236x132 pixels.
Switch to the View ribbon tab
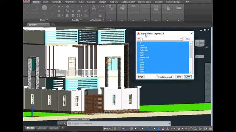coord(81,2)
